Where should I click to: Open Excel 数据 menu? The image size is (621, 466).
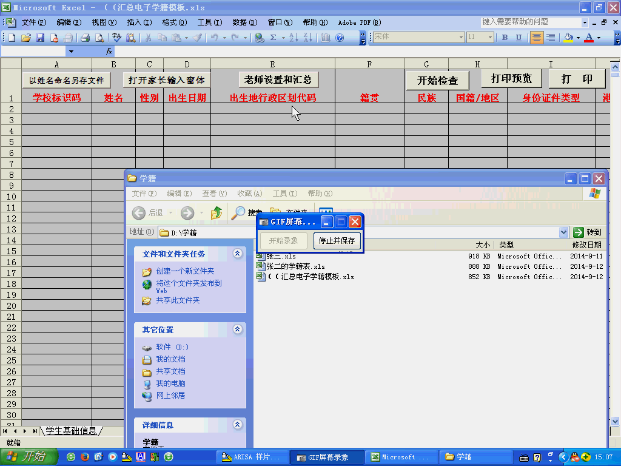tap(245, 22)
